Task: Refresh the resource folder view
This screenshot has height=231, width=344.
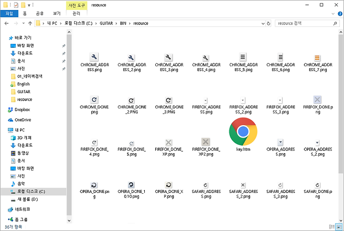Action: tap(269, 23)
